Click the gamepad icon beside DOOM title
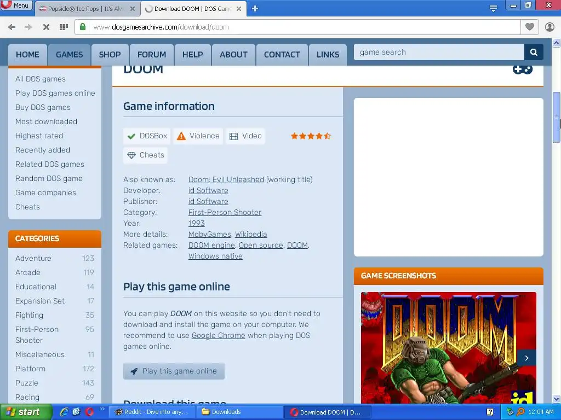This screenshot has height=420, width=561. [522, 69]
